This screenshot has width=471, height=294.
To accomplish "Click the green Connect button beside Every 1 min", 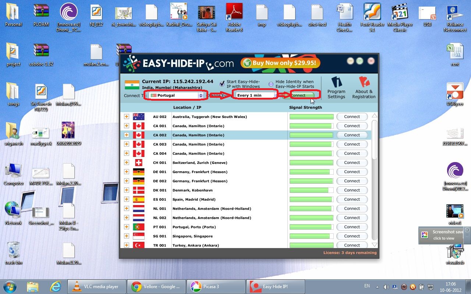I will (x=302, y=95).
